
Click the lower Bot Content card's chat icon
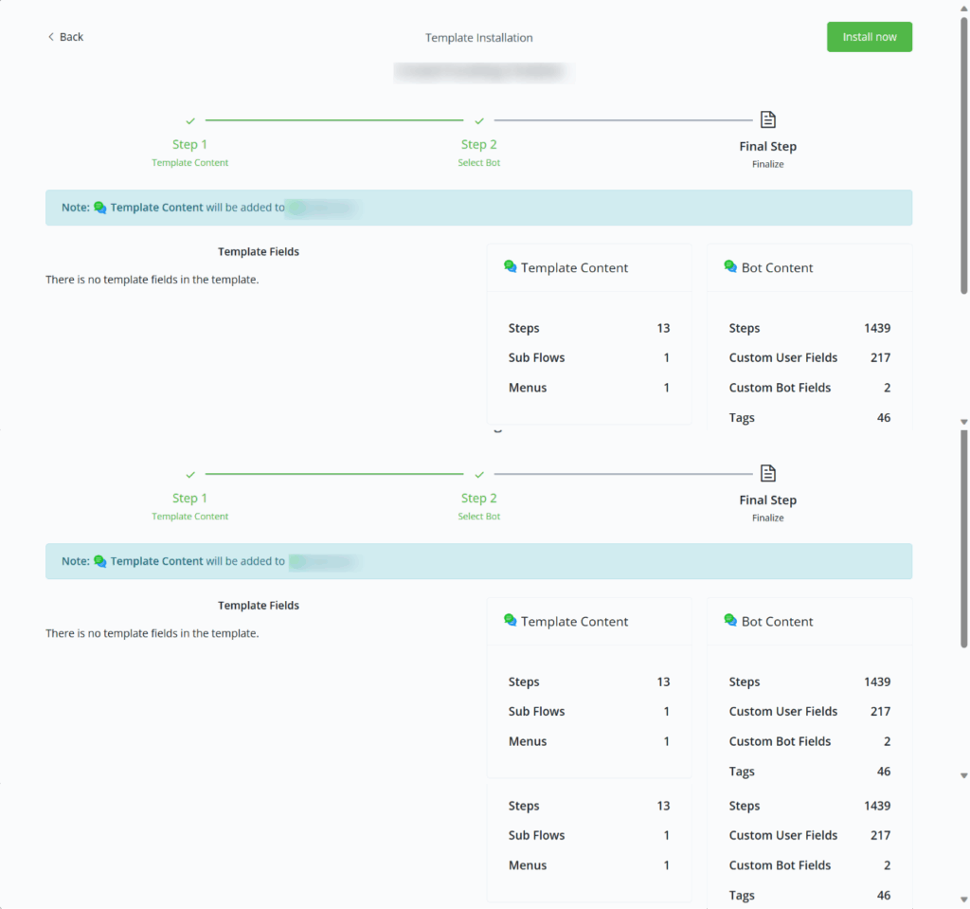pyautogui.click(x=730, y=621)
